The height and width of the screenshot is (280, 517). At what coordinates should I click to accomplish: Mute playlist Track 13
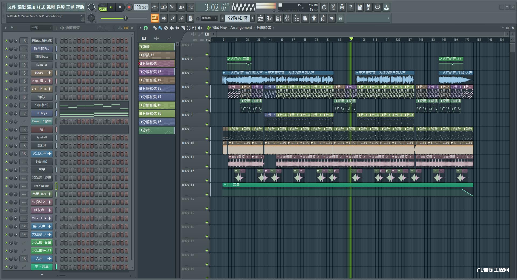207,194
